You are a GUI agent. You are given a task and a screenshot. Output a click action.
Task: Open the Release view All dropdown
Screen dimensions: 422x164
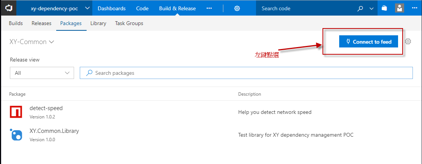pos(42,73)
